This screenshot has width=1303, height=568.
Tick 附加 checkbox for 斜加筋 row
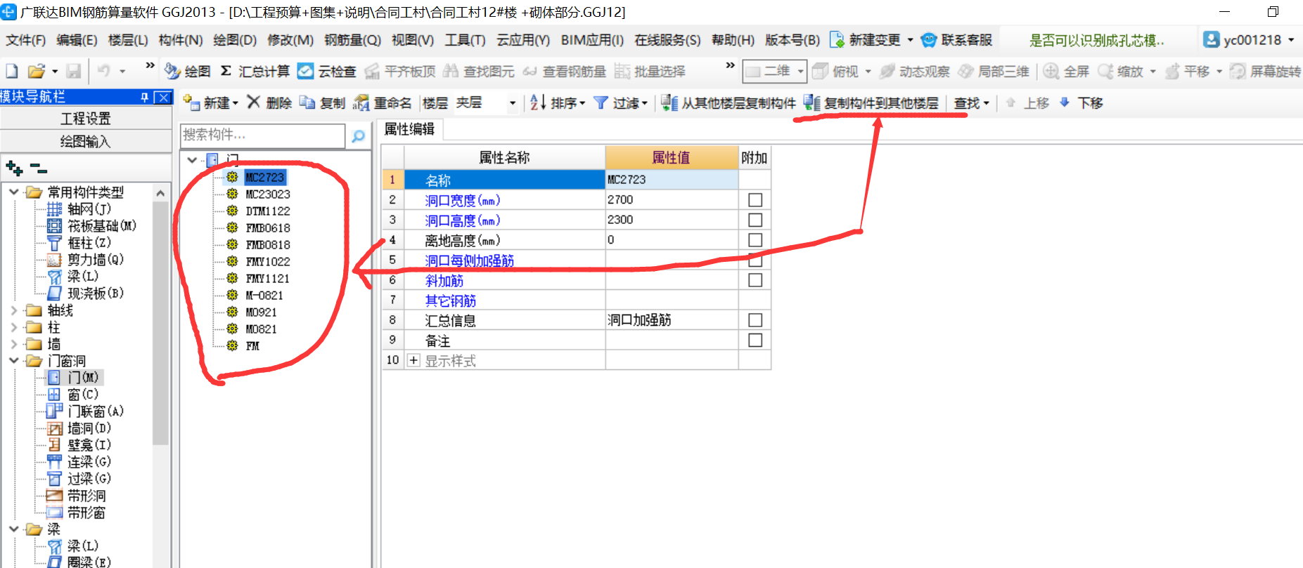[x=755, y=280]
